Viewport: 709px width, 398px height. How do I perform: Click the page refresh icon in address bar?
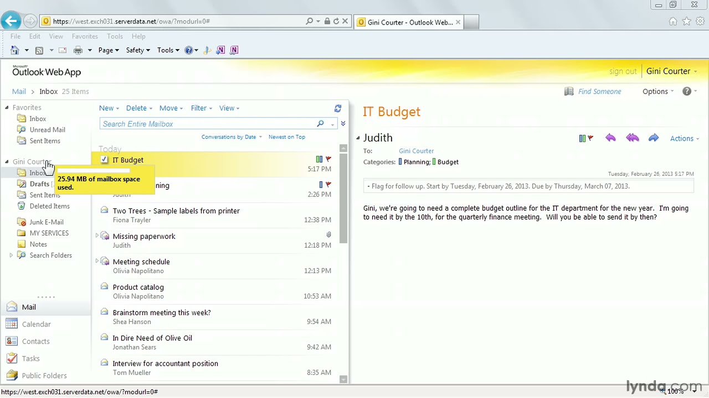click(336, 21)
